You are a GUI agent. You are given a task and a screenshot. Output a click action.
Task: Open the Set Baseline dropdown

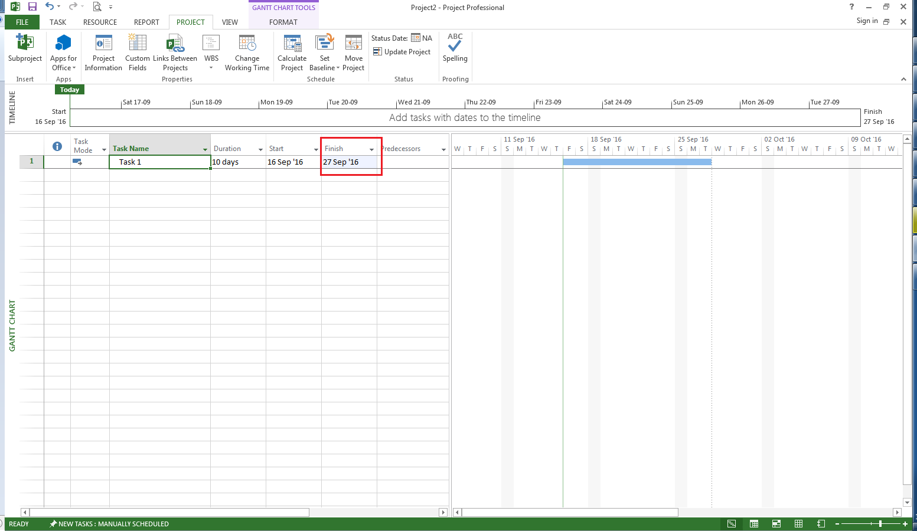click(338, 68)
